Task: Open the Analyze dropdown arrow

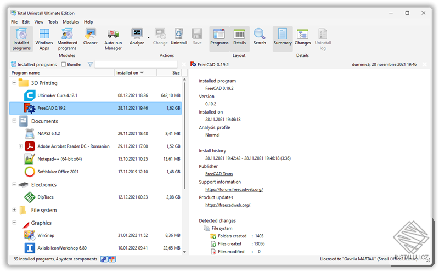Action: click(x=148, y=37)
